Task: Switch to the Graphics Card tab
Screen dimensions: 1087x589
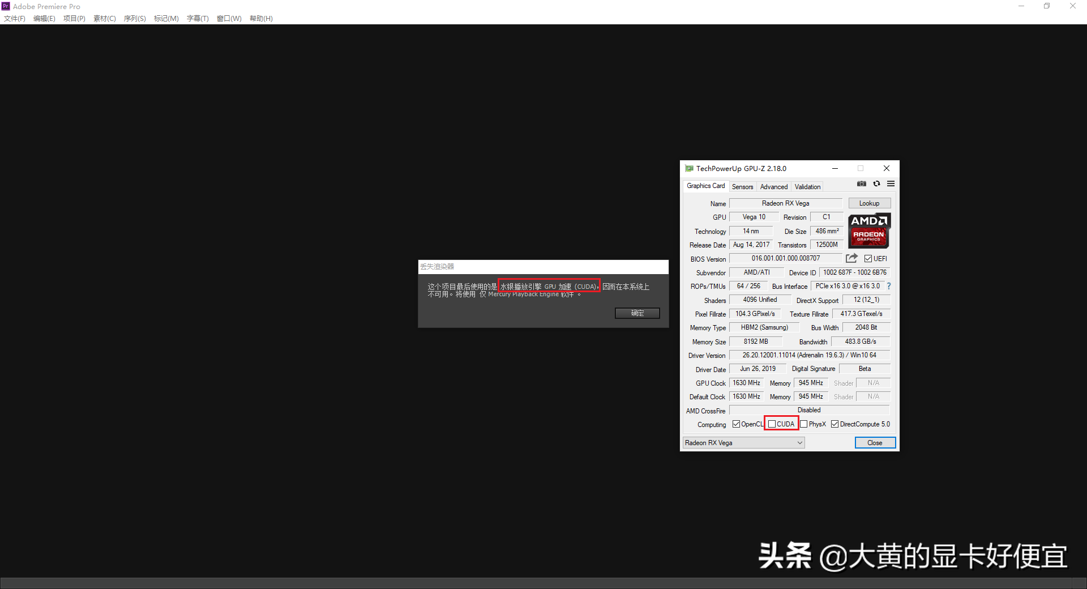Action: point(705,186)
